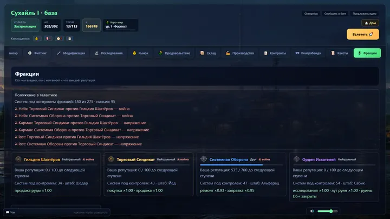Click Нейтральный status on Орден Искателей card
Screen dimensions: 390x219
[x=347, y=160]
